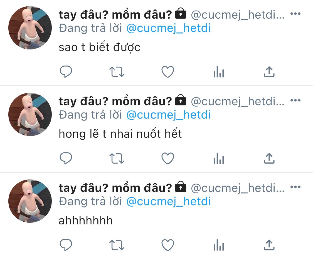Open more options on "sao t biết được" tweet
Image resolution: width=313 pixels, height=258 pixels.
[295, 14]
